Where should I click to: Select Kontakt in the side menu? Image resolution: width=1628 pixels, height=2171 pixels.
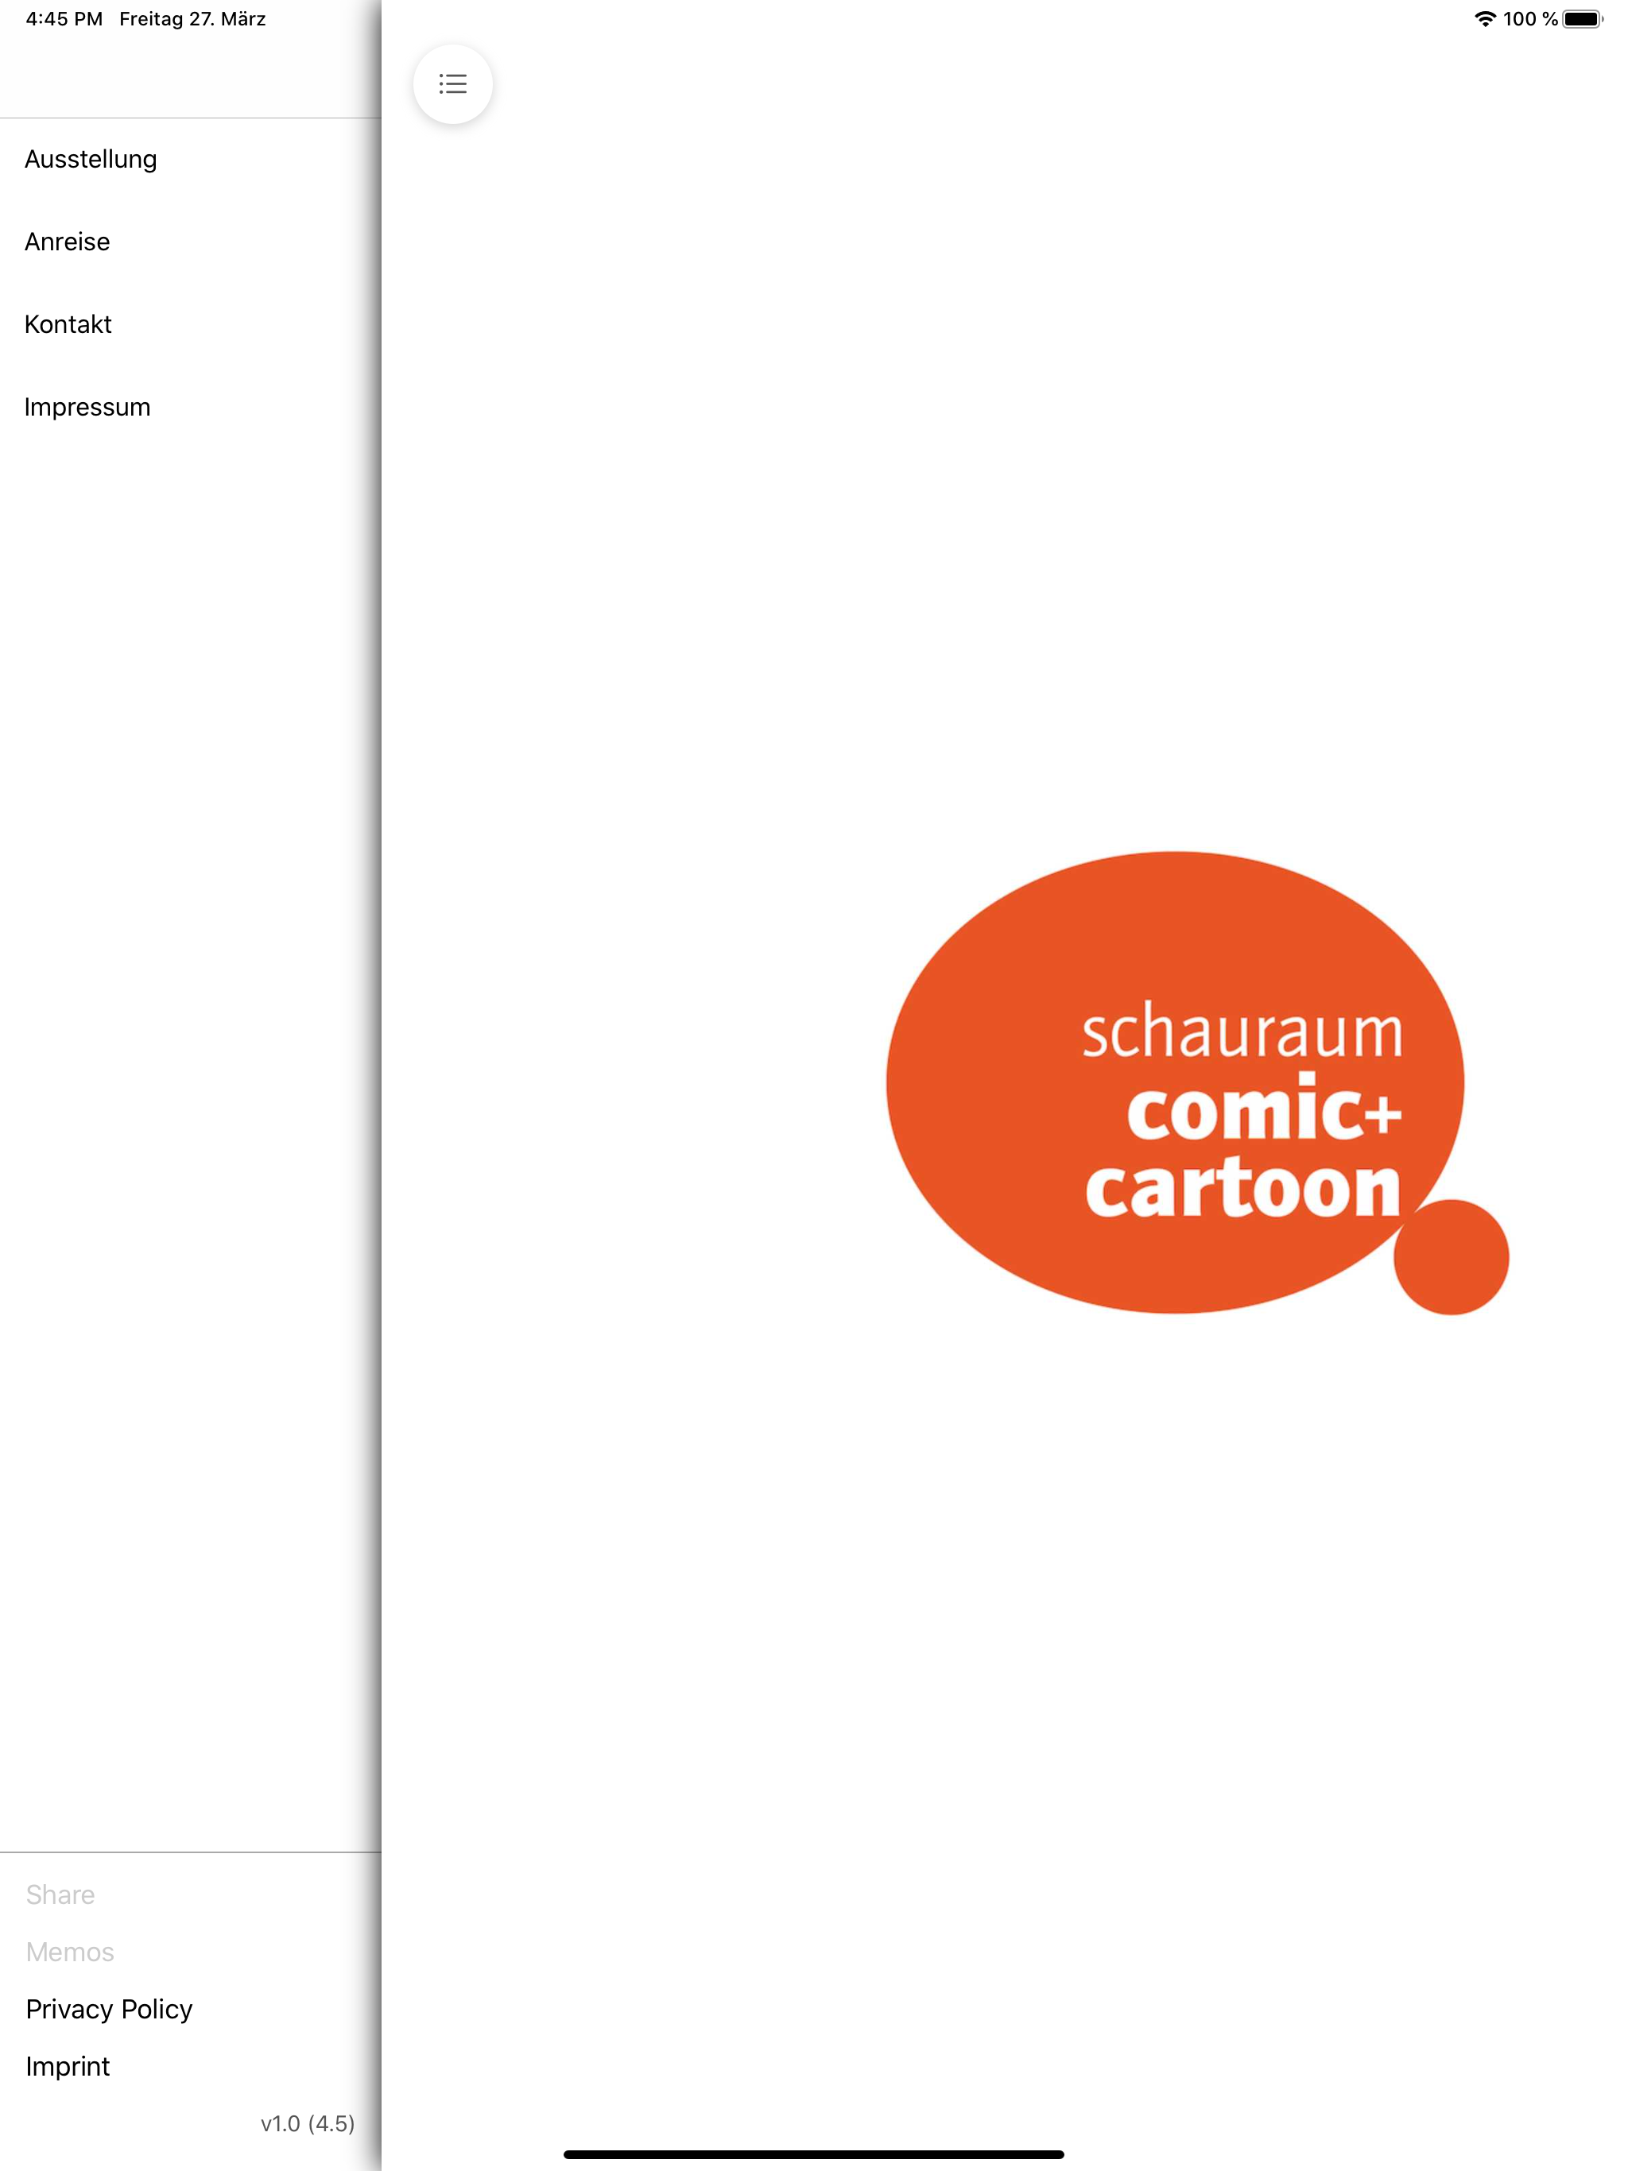(x=68, y=324)
